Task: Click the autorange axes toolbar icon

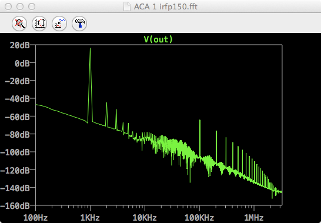Action: [39, 24]
